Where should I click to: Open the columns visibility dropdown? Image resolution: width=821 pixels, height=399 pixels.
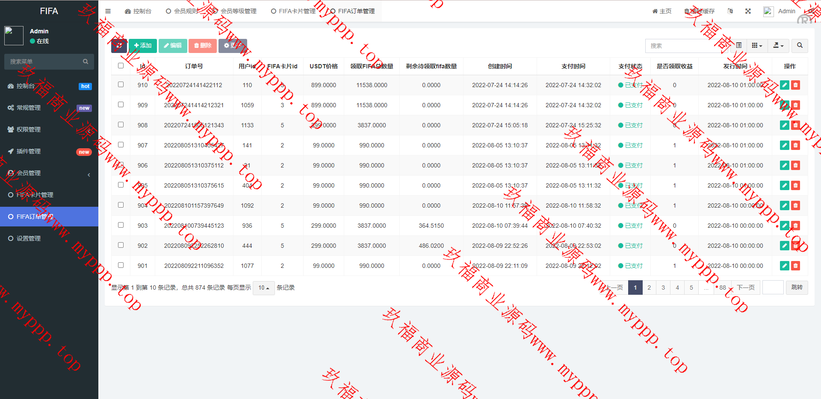757,45
